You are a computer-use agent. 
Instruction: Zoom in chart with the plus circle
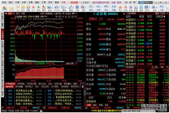point(72,17)
